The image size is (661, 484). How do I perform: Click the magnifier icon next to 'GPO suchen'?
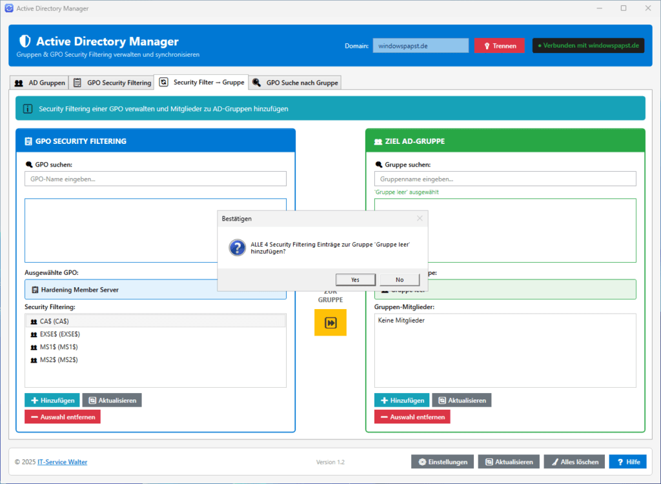pyautogui.click(x=29, y=164)
